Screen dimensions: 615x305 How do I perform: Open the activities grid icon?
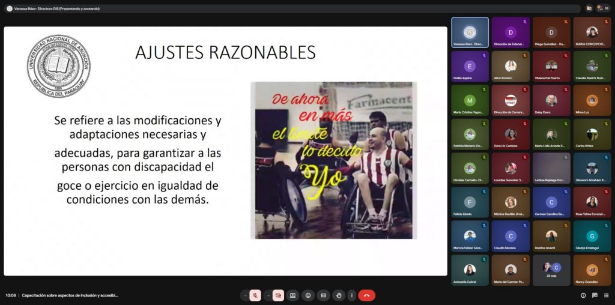[x=607, y=295]
